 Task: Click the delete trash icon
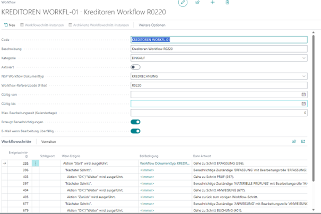pos(228,3)
